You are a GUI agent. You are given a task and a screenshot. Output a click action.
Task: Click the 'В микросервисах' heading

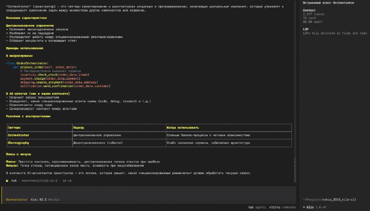(19, 56)
